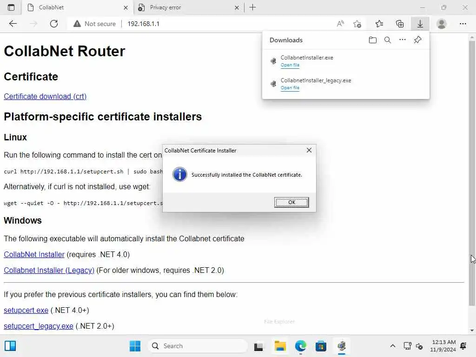Switch to the CollabNet tab
This screenshot has width=476, height=357.
[78, 7]
